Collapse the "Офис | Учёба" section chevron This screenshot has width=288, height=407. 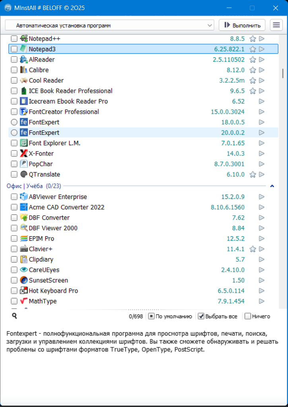[x=272, y=186]
